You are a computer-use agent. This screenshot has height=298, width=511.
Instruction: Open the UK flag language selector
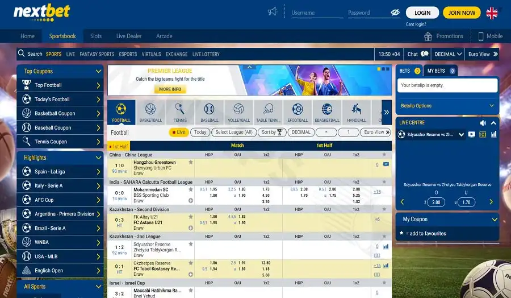pos(492,13)
